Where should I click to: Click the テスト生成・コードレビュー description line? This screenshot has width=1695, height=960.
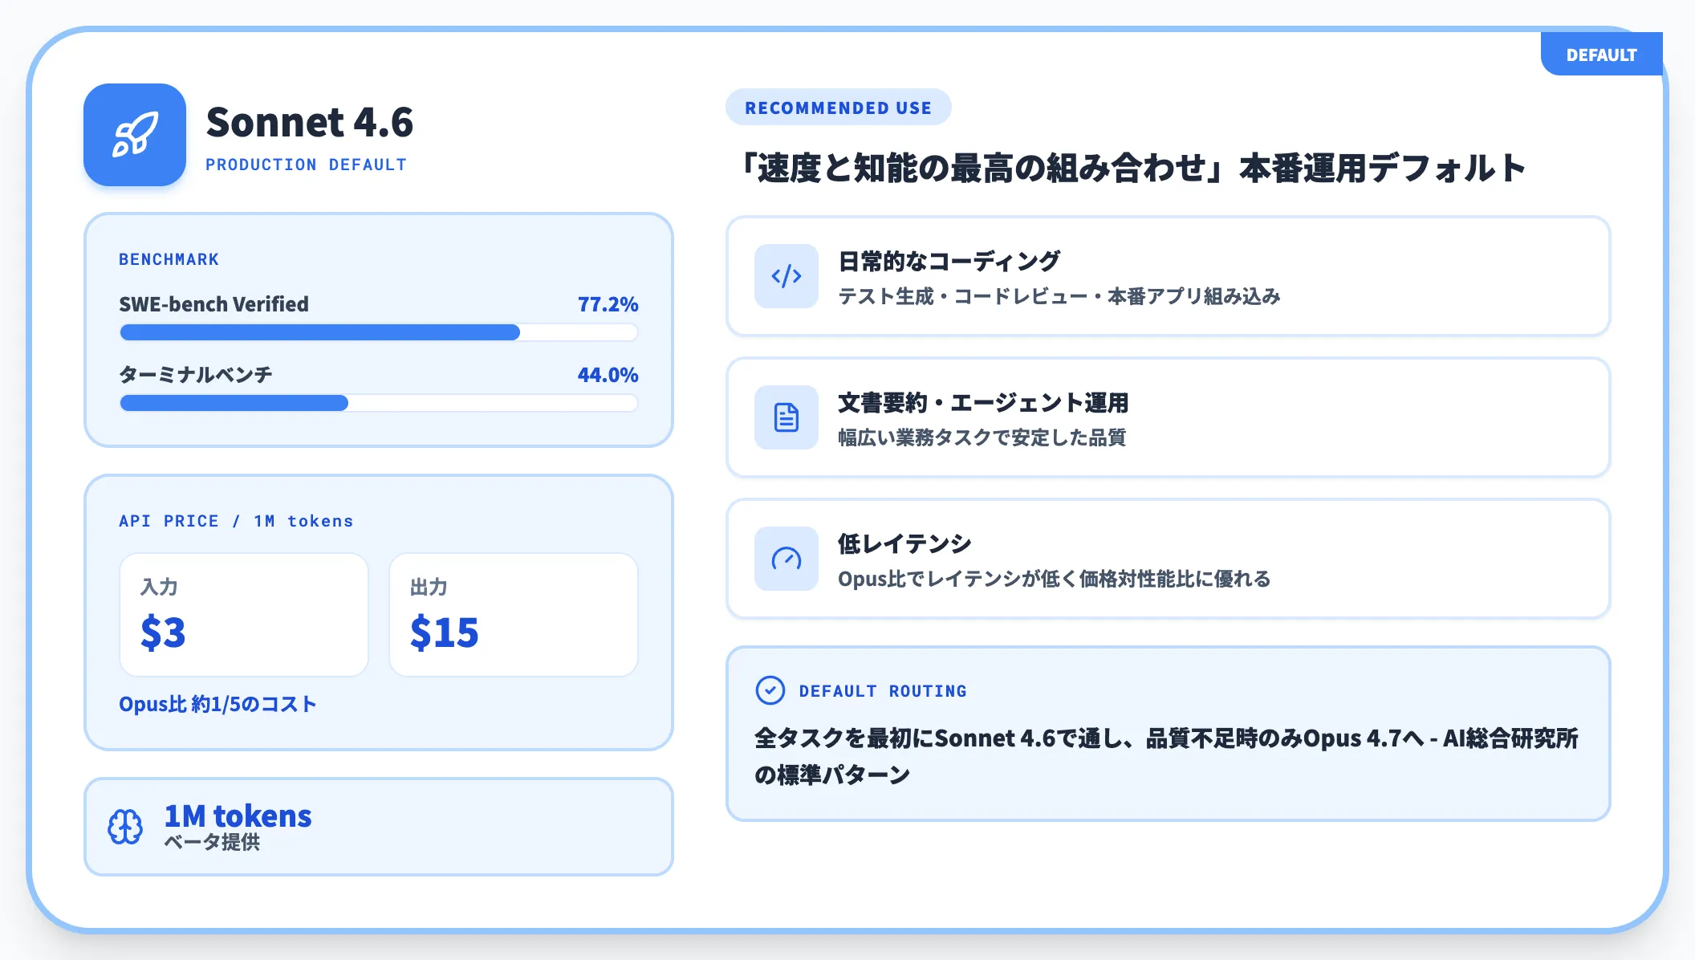(1059, 296)
